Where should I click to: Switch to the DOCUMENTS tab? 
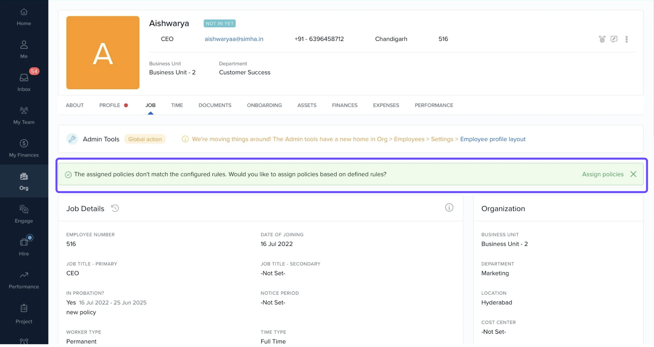[x=215, y=105]
